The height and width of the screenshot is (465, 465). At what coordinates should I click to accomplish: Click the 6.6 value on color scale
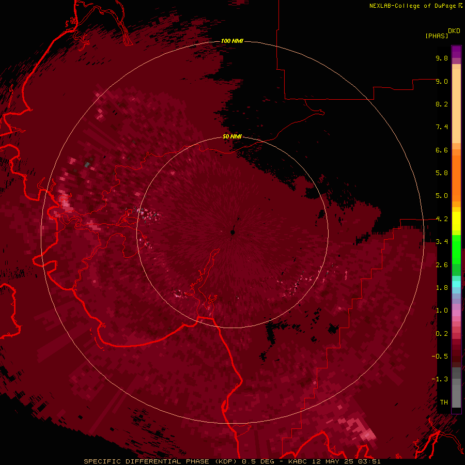pos(442,150)
